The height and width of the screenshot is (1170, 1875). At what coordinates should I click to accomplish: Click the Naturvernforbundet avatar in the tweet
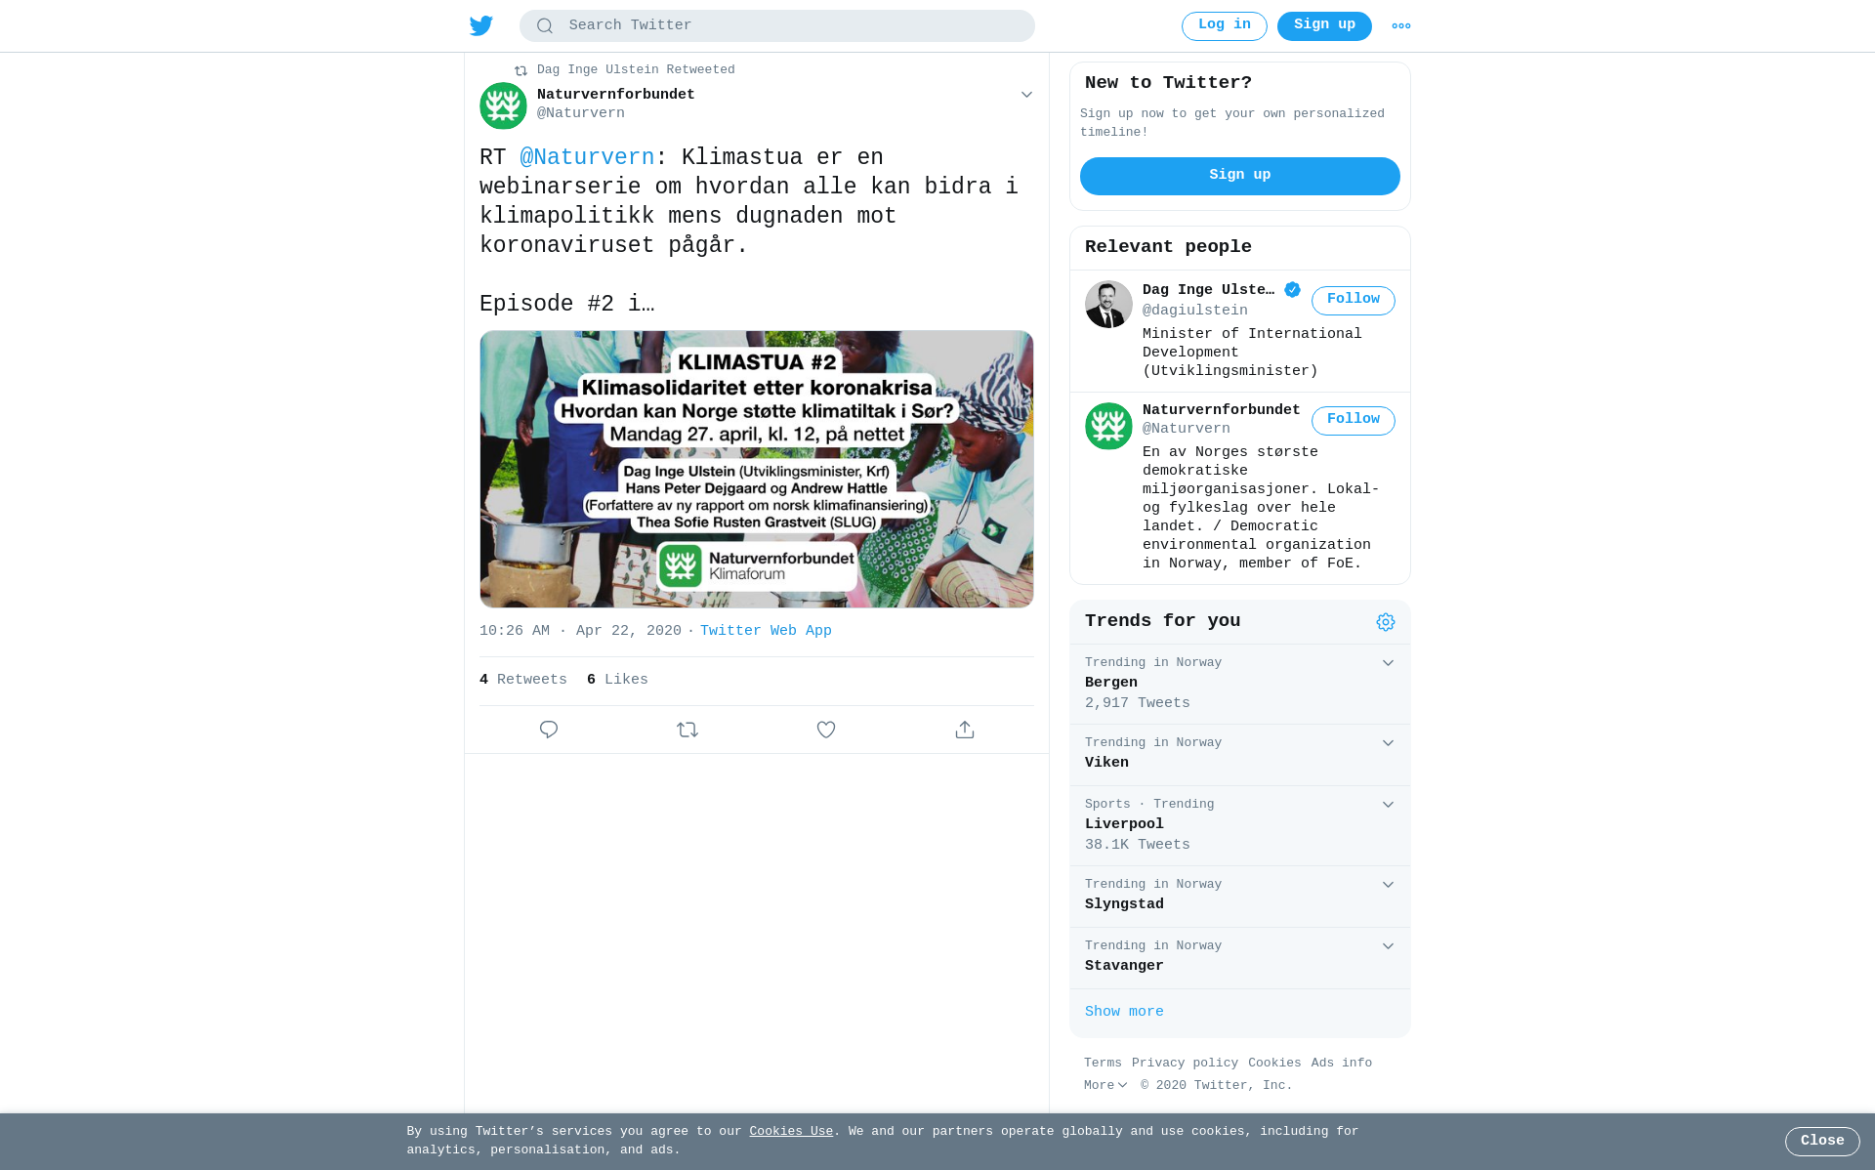click(503, 105)
